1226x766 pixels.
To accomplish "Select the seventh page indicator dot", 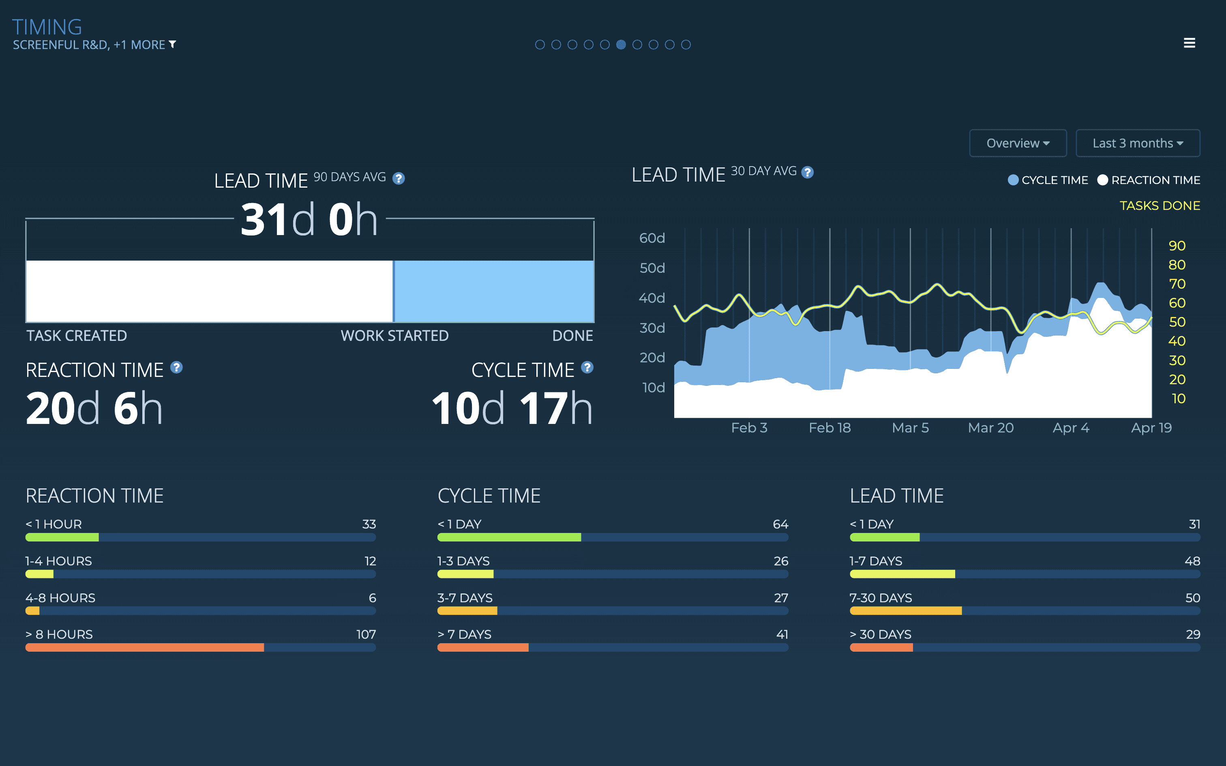I will 637,45.
